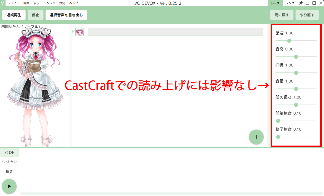Click the VOICEVOX app logo icon

click(x=3, y=3)
